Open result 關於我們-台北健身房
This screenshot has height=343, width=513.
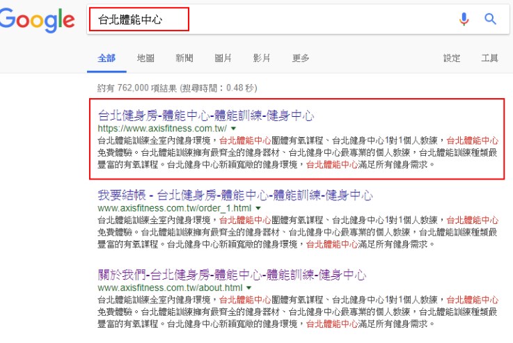pos(232,275)
